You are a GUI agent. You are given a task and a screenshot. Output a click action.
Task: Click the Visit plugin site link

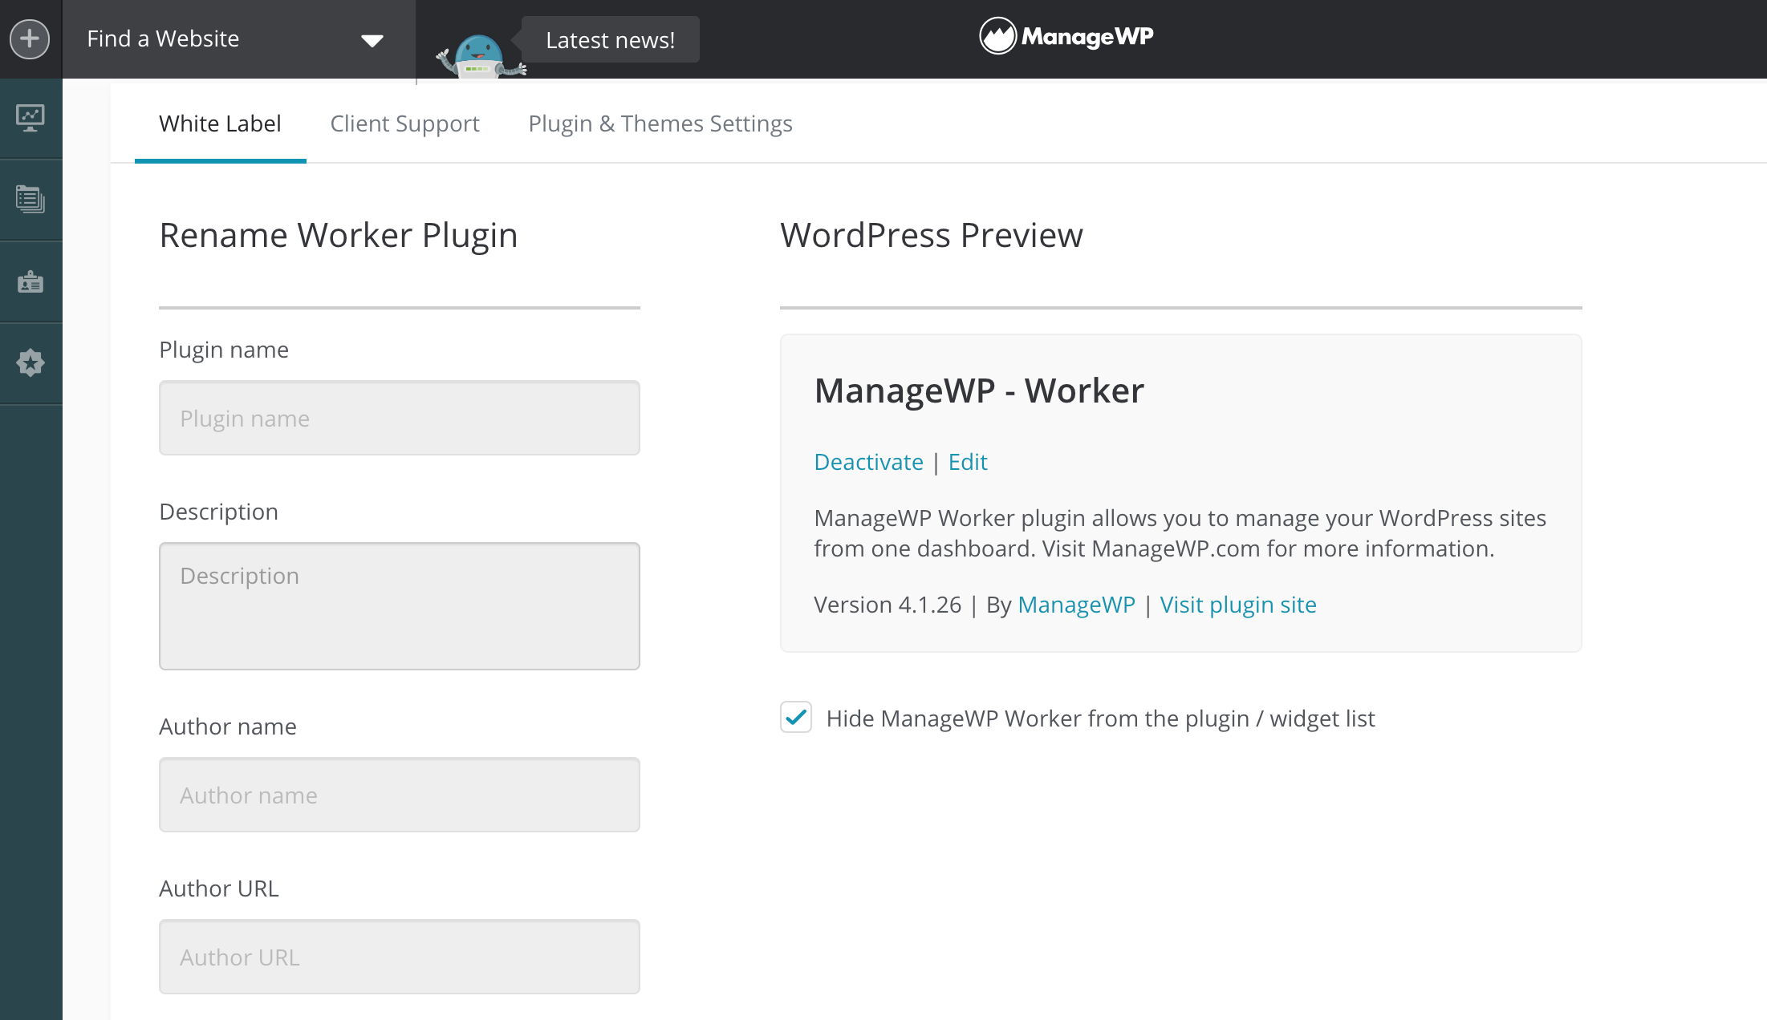coord(1239,604)
